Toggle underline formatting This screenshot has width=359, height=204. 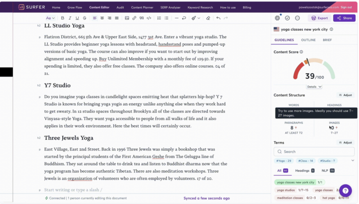77,18
